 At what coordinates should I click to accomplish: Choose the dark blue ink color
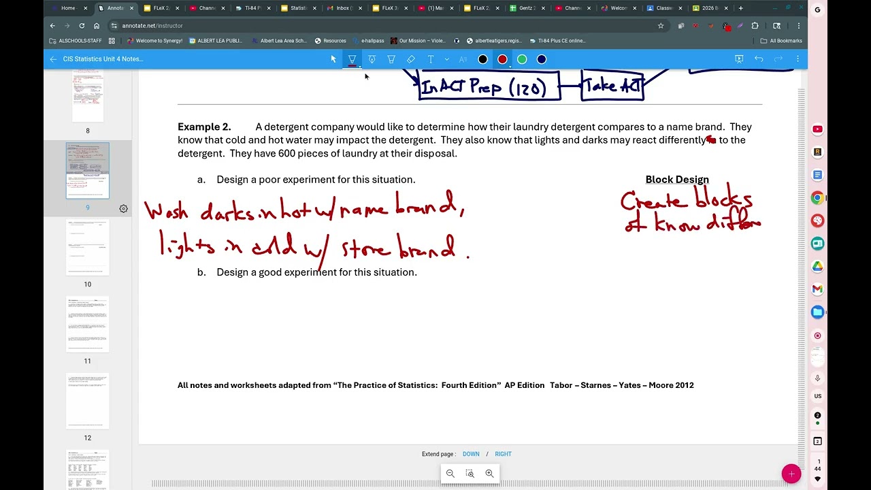click(542, 59)
